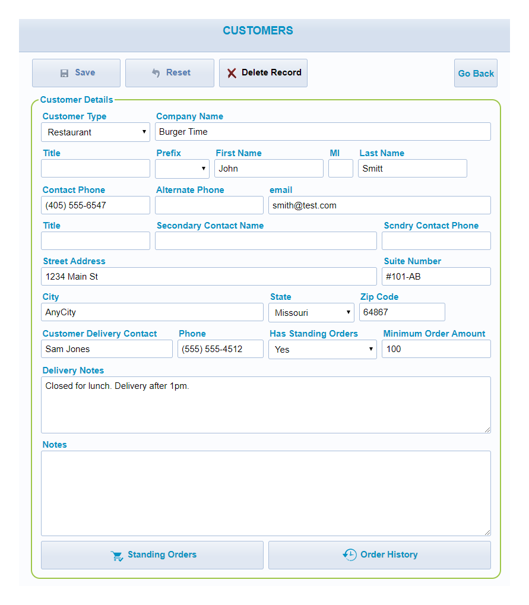The image size is (529, 605).
Task: Click the Alternate Phone field
Action: 209,205
